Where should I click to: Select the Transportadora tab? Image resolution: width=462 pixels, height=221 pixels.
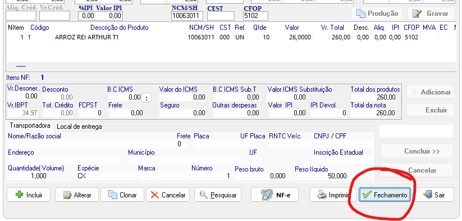click(x=30, y=126)
